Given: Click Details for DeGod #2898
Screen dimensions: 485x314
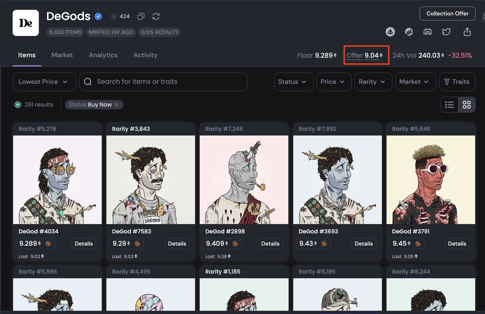Looking at the screenshot, I should (270, 244).
